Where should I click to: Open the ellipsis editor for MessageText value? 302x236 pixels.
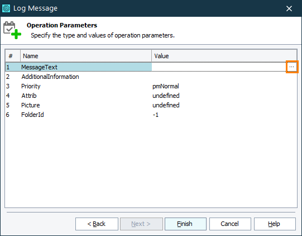tap(292, 67)
